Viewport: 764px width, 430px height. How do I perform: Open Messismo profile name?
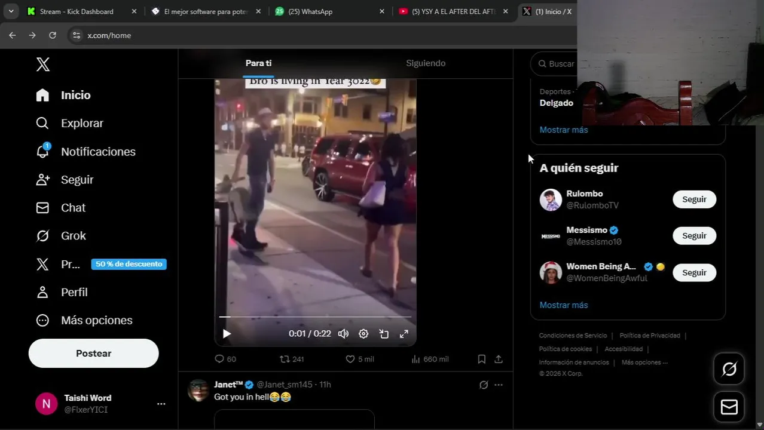[x=586, y=230]
